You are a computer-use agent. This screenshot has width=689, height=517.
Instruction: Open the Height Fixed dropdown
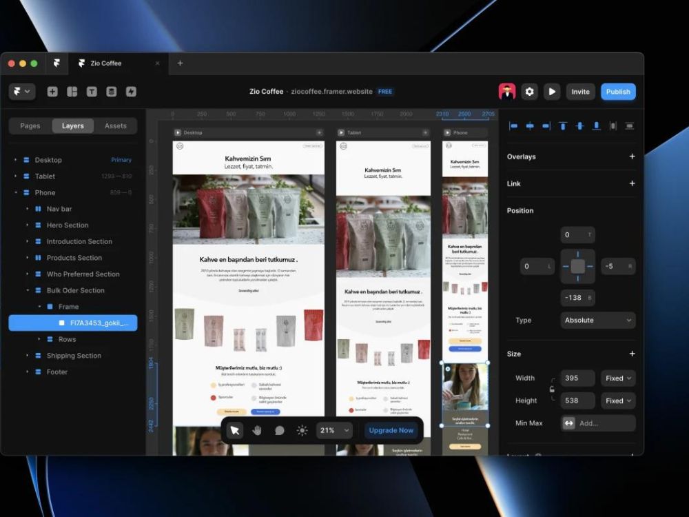coord(618,401)
